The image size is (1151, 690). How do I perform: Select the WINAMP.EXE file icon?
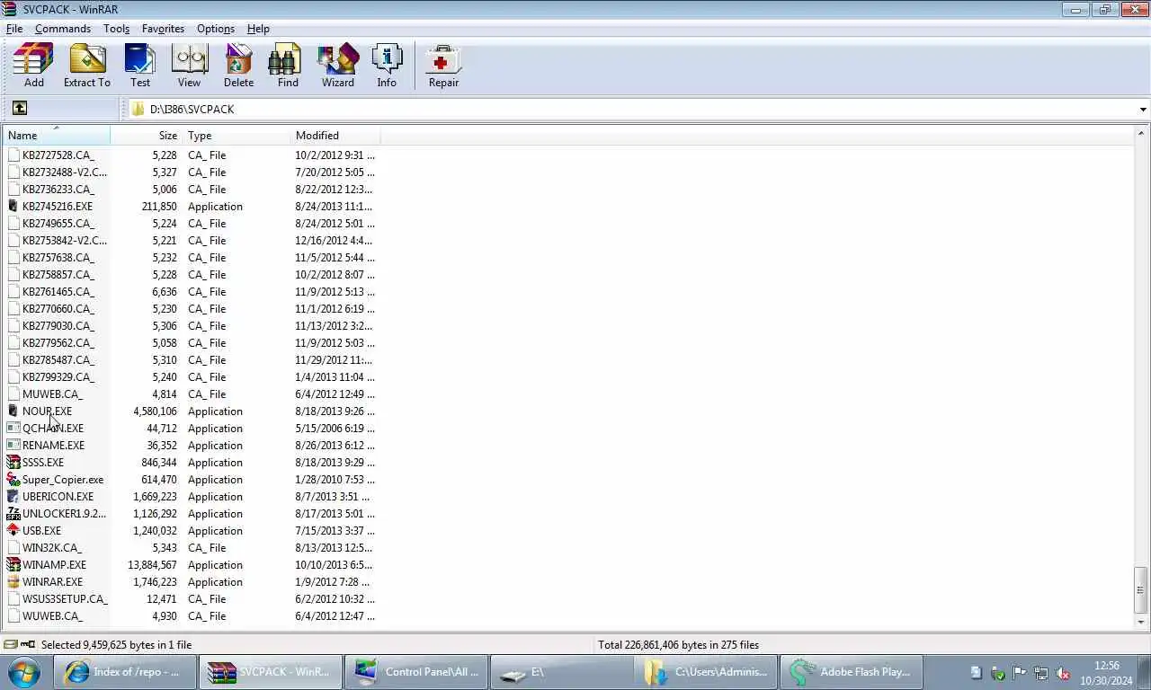coord(13,565)
